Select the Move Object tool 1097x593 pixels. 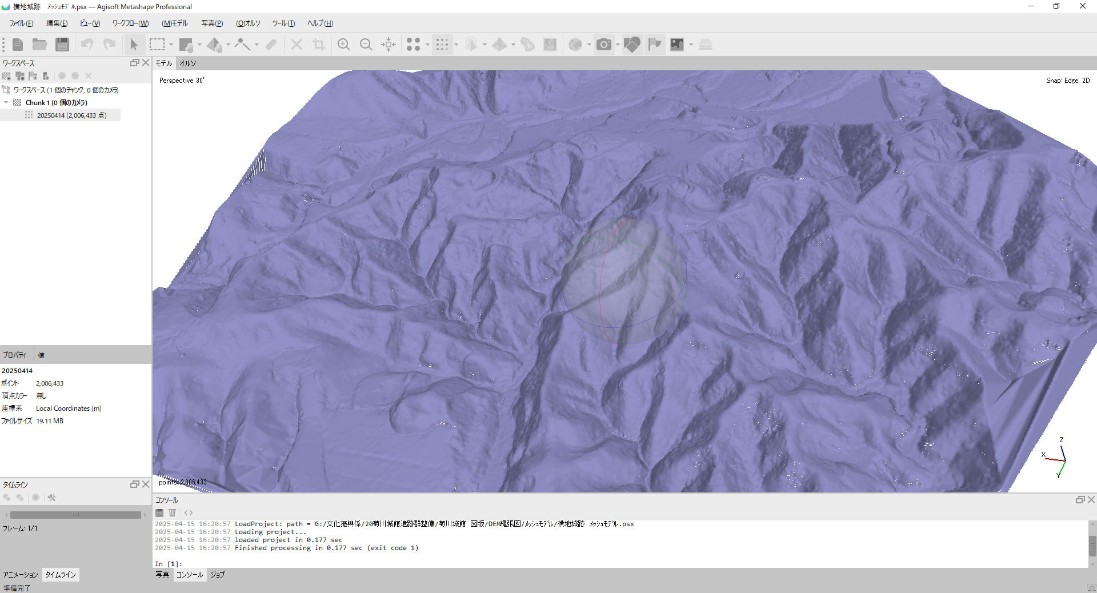pyautogui.click(x=215, y=45)
